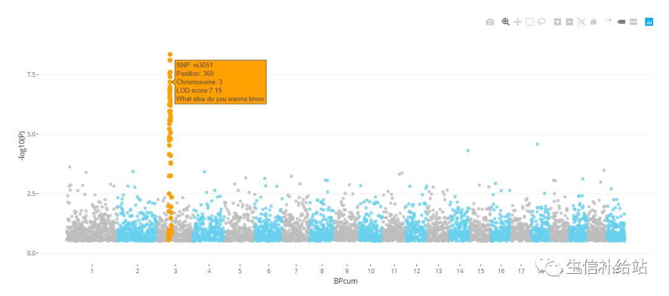Pick the Lasso Select tool
This screenshot has width=669, height=296.
541,22
